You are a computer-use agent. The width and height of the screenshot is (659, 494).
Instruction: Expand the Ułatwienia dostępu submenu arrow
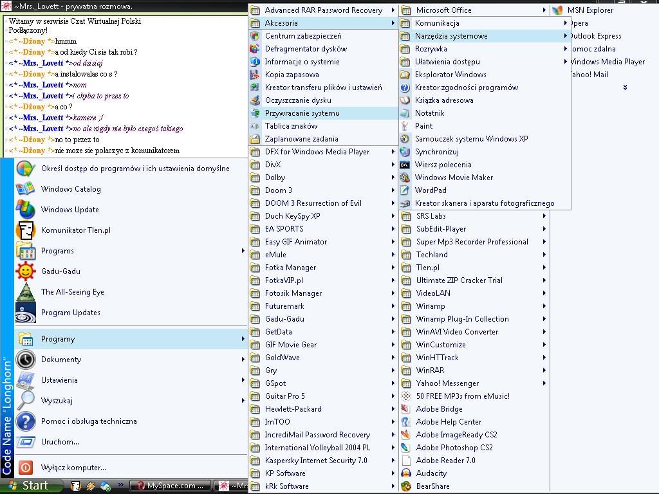566,62
